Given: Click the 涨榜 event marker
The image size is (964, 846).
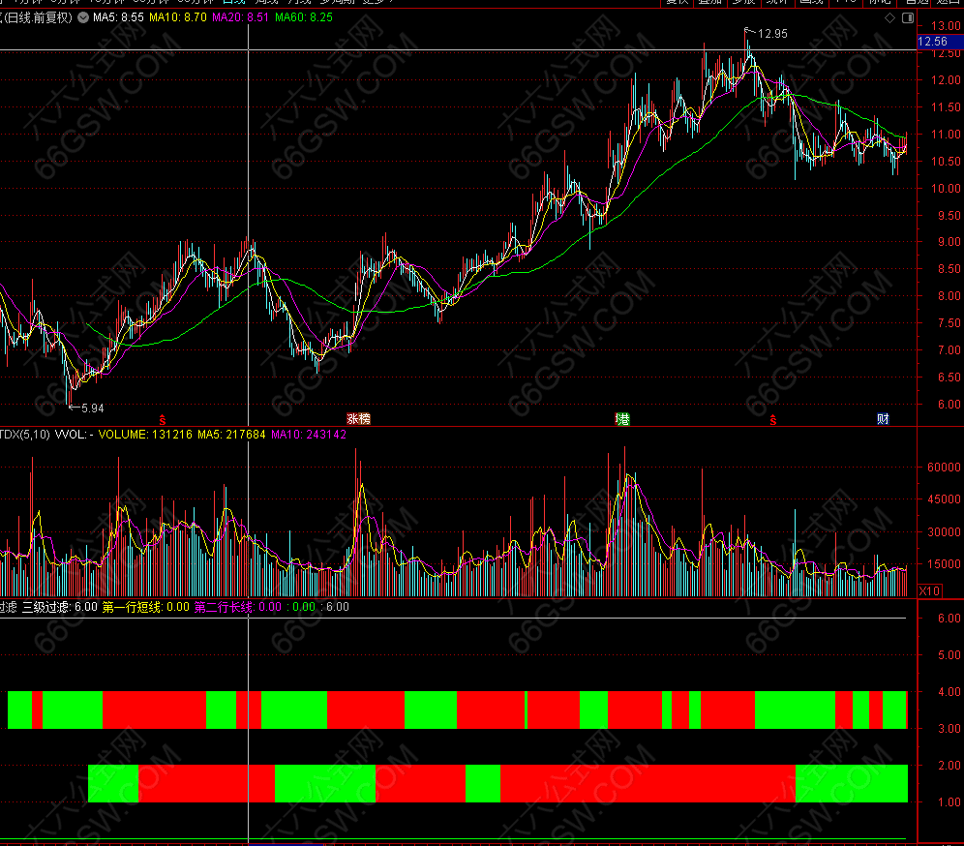Looking at the screenshot, I should (x=358, y=419).
